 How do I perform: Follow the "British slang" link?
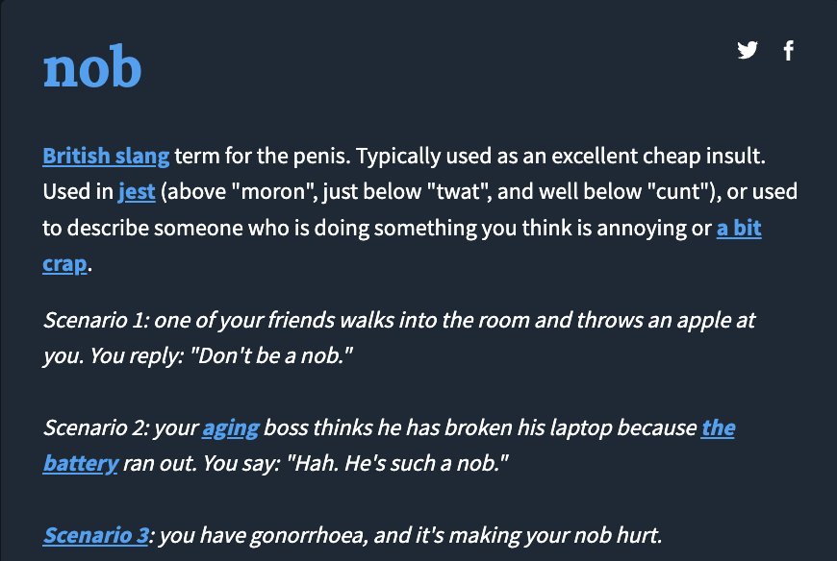[x=106, y=156]
